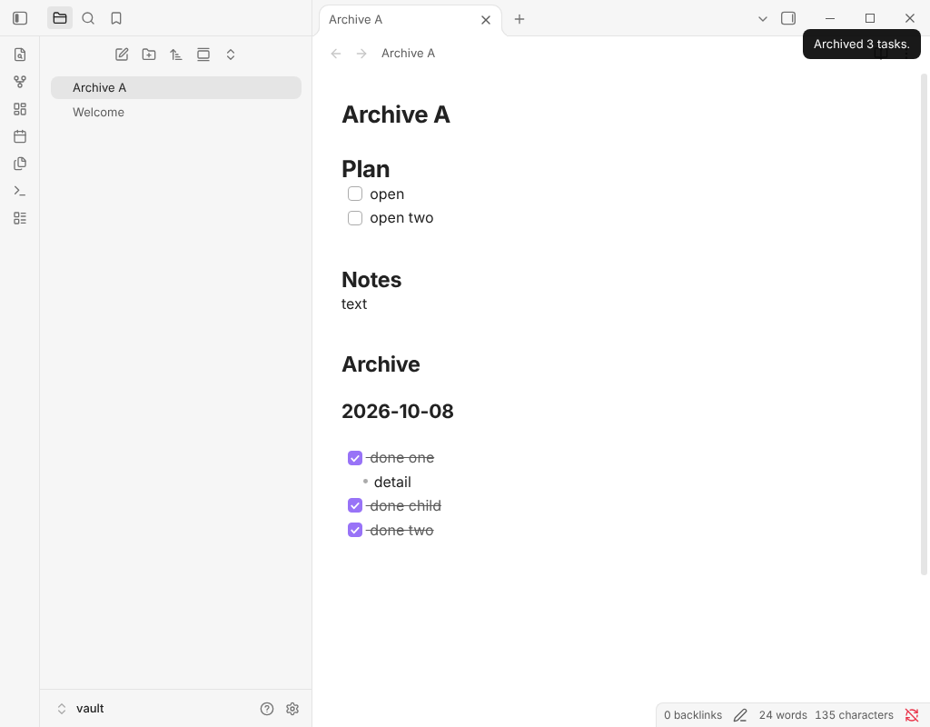Screen dimensions: 930x727
Task: Expand or collapse all folders
Action: tap(231, 55)
